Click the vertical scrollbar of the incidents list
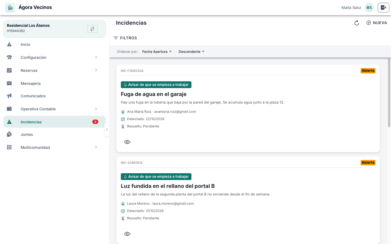Screen dimensions: 391x244 pyautogui.click(x=389, y=92)
